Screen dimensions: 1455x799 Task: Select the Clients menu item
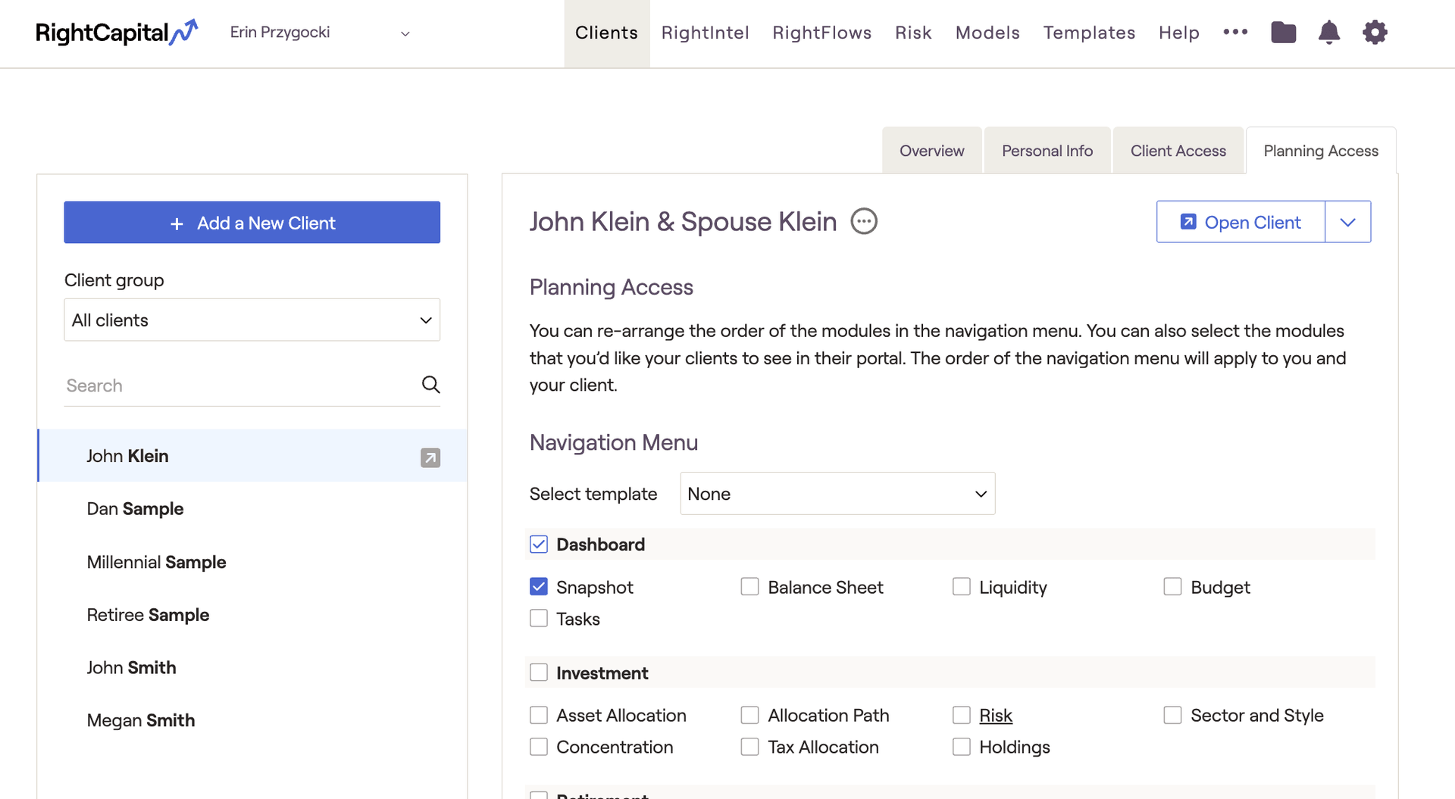[x=606, y=33]
